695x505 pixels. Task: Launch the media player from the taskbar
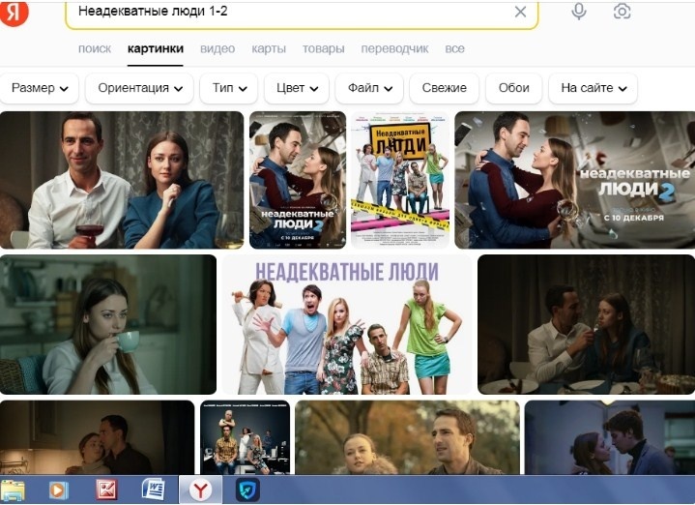(59, 490)
